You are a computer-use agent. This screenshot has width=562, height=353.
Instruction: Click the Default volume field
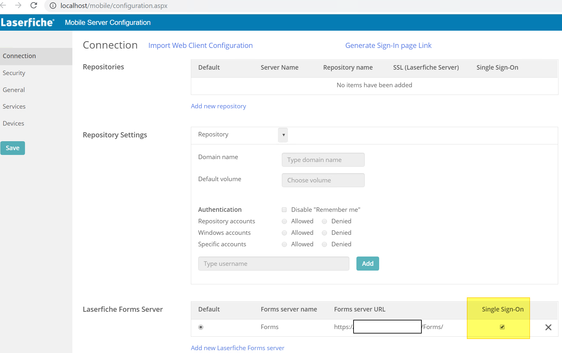click(323, 180)
